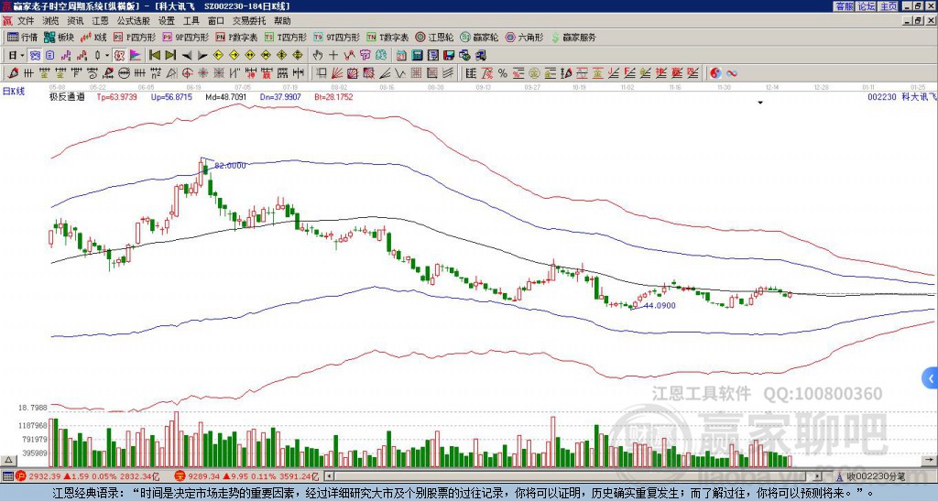This screenshot has width=938, height=502.
Task: Click the bottom-right arrow button
Action: 931,461
